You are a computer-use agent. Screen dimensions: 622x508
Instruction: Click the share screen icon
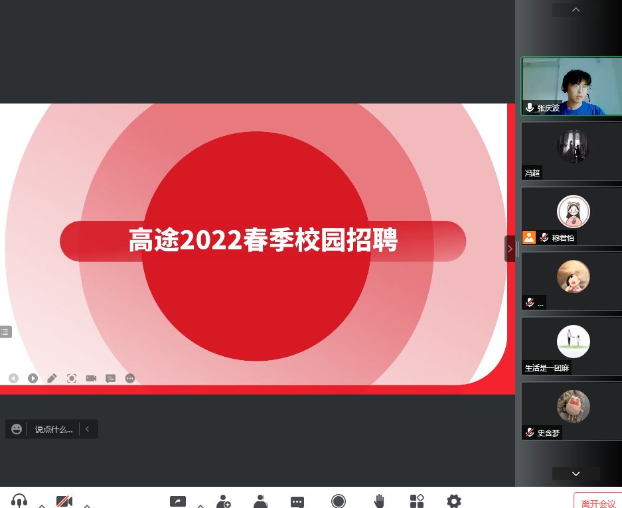pos(178,501)
